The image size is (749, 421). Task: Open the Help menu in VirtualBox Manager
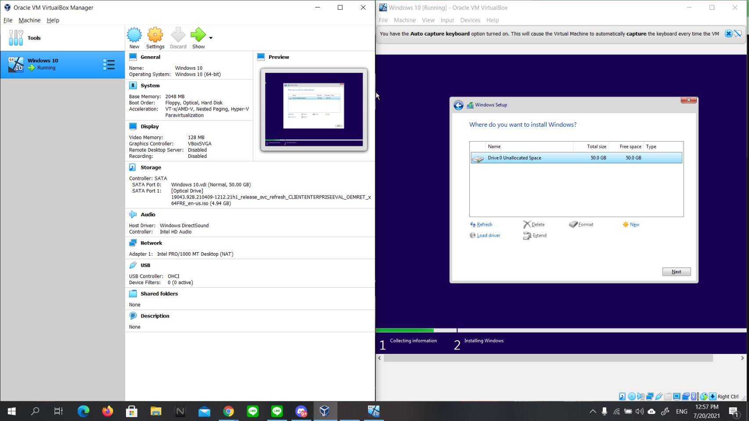[53, 20]
